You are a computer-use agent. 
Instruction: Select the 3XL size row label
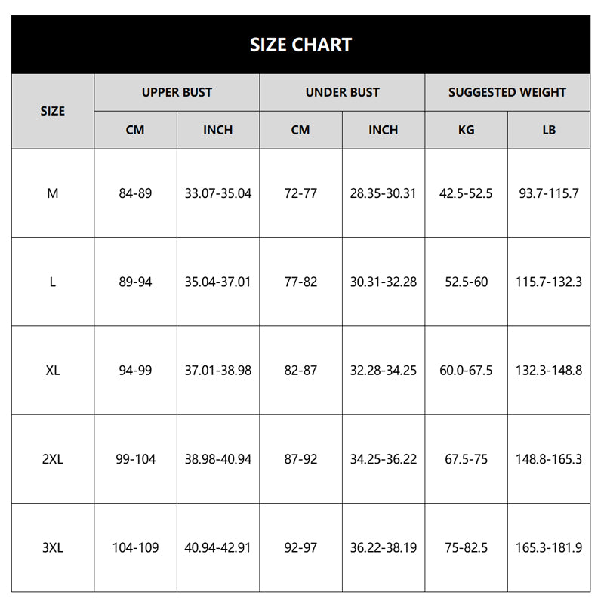click(x=53, y=547)
